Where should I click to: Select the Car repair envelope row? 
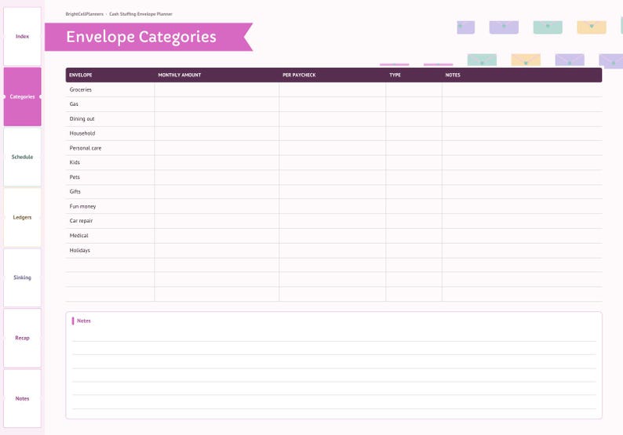click(x=333, y=221)
